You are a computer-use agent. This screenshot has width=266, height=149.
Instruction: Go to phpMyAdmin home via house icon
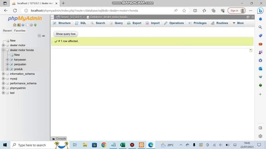15,25
